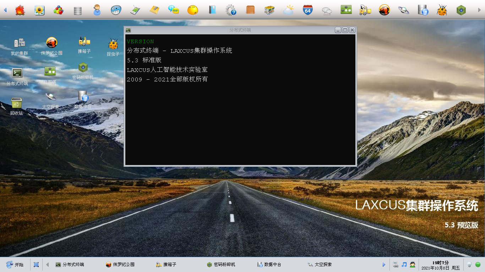
Task: Open the ladybug catcher from the top dock
Action: pos(442,10)
